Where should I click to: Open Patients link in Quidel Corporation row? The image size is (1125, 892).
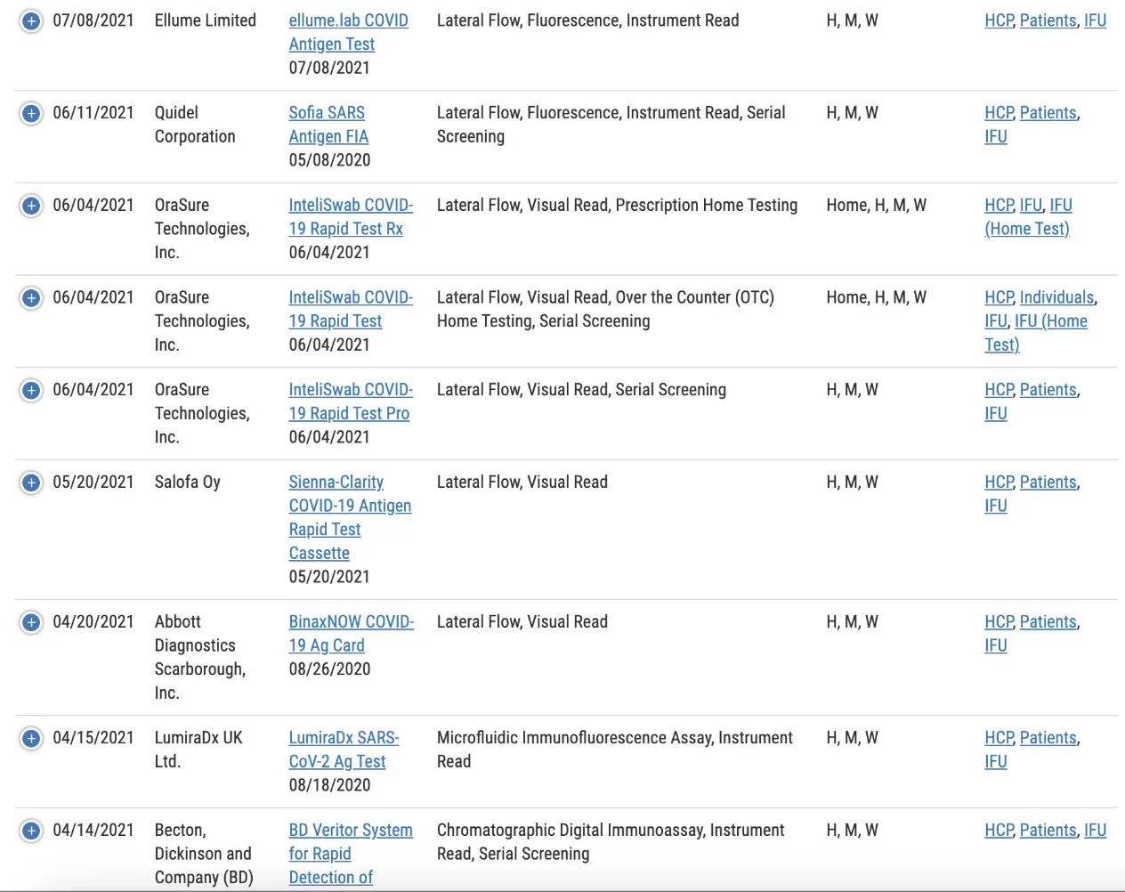point(1048,113)
